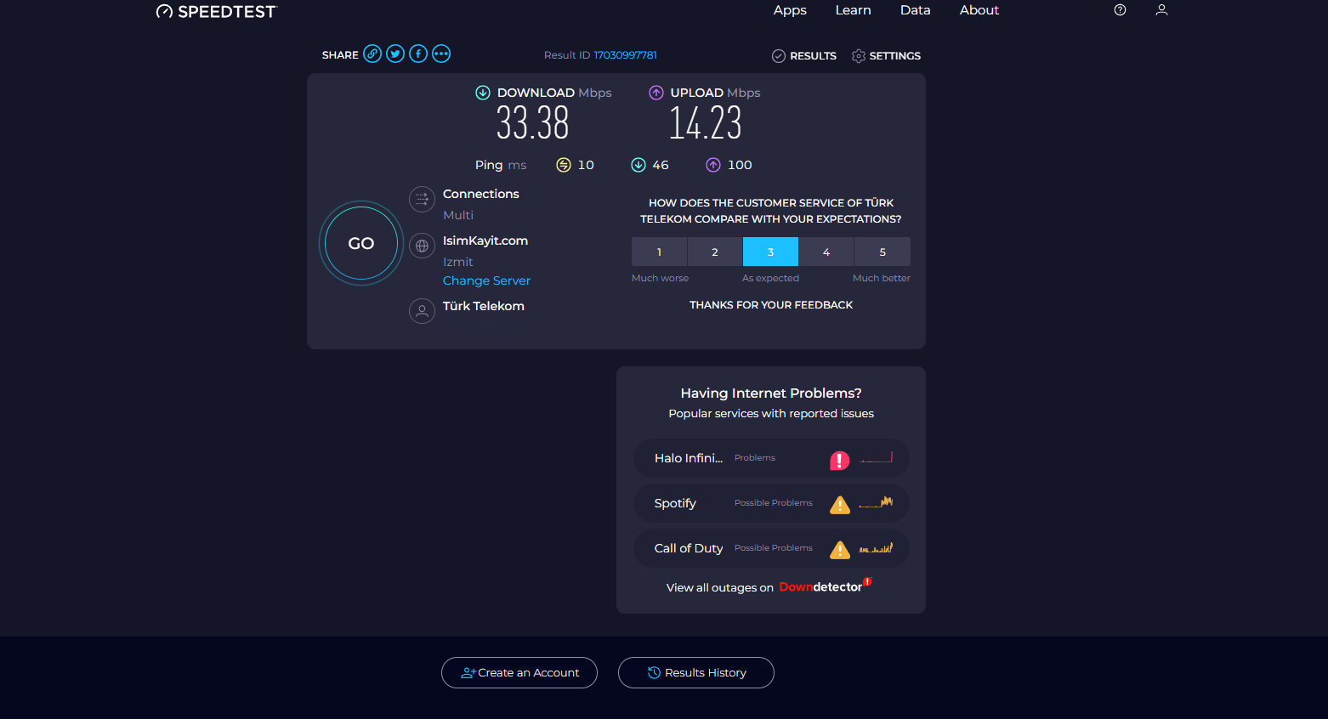Open the Settings view
1328x719 pixels.
(x=886, y=56)
